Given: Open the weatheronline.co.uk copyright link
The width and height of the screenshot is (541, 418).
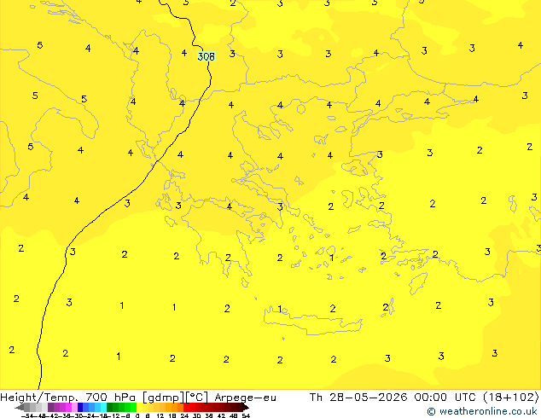Looking at the screenshot, I should coord(482,411).
